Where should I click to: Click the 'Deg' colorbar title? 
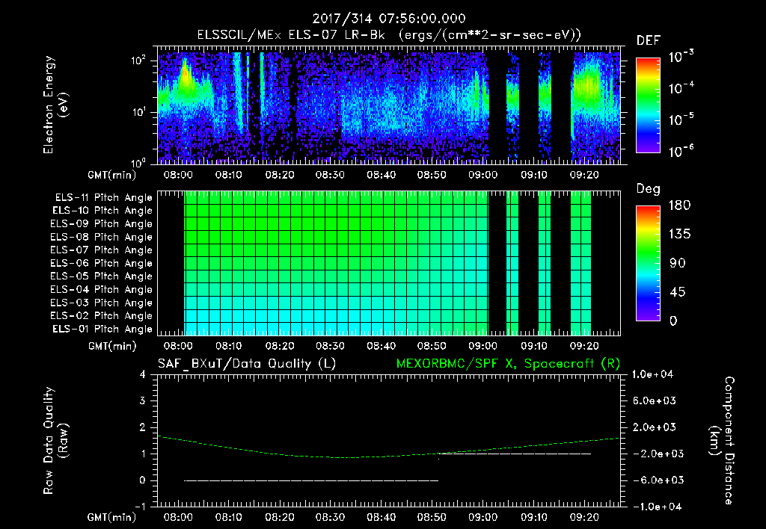coord(649,189)
